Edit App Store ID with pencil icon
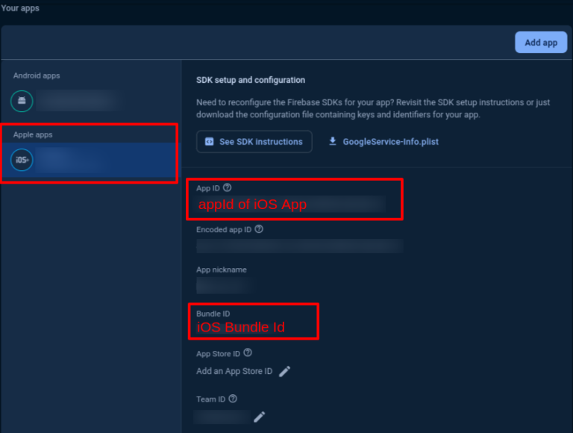Image resolution: width=573 pixels, height=433 pixels. [285, 371]
